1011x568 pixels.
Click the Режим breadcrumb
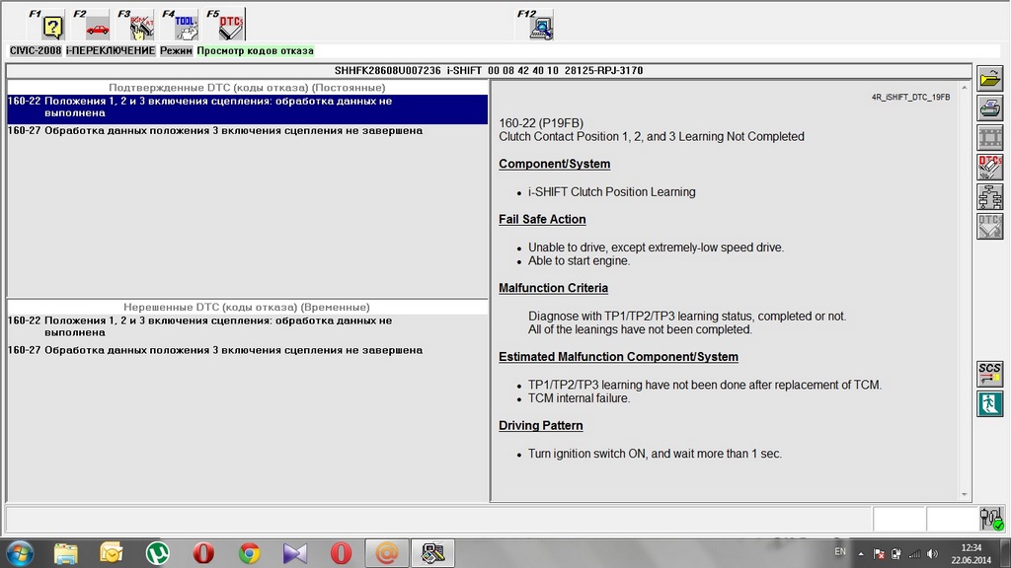click(176, 51)
